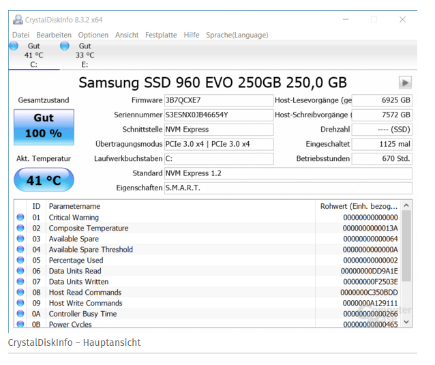
Task: Open the Bearbeiten menu
Action: [x=54, y=35]
